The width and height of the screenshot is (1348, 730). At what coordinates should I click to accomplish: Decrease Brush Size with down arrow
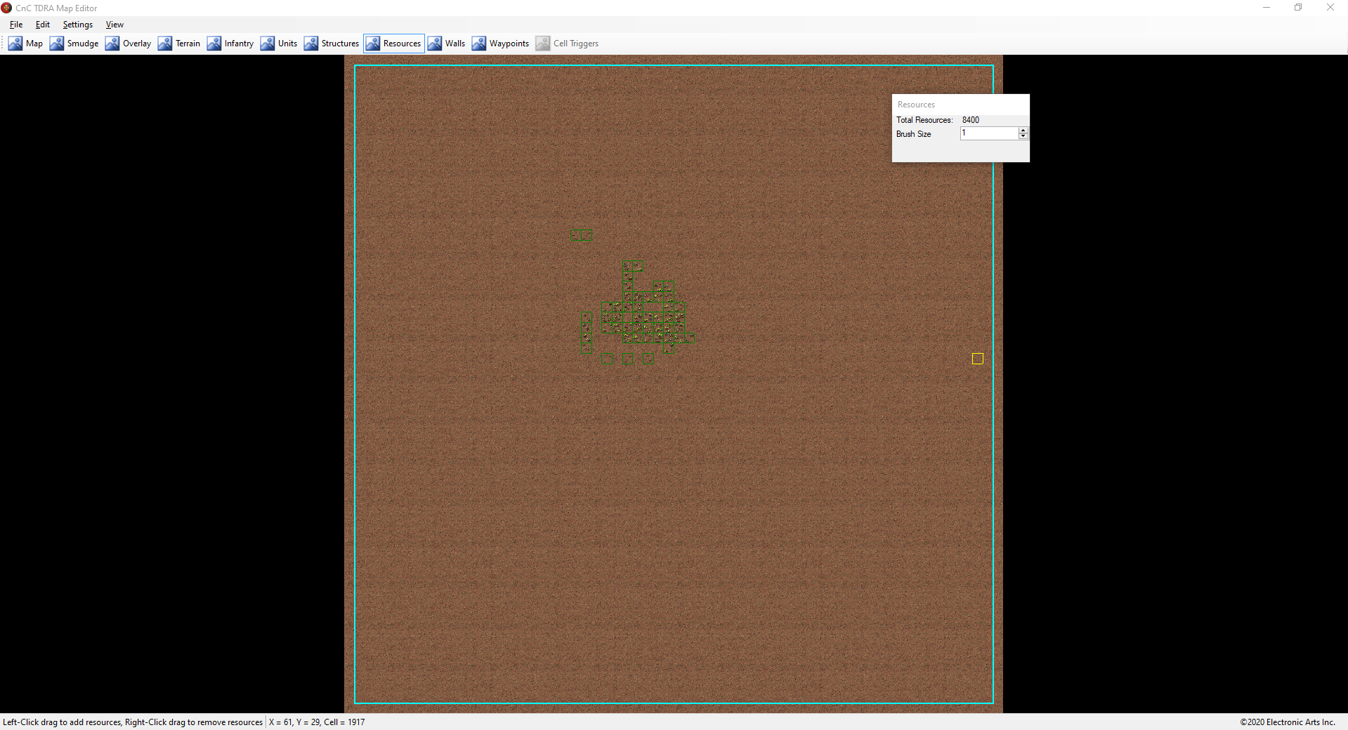[x=1023, y=136]
